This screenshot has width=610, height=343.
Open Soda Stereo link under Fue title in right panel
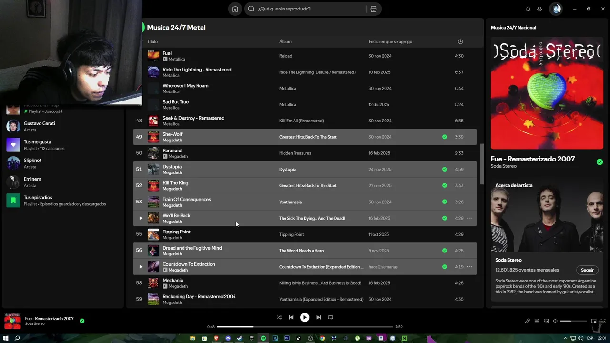pos(503,166)
